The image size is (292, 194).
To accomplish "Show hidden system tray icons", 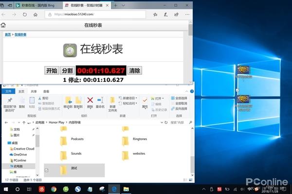I will (204, 189).
